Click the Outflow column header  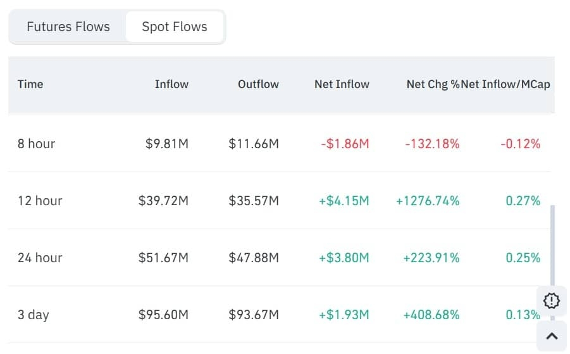click(x=258, y=84)
